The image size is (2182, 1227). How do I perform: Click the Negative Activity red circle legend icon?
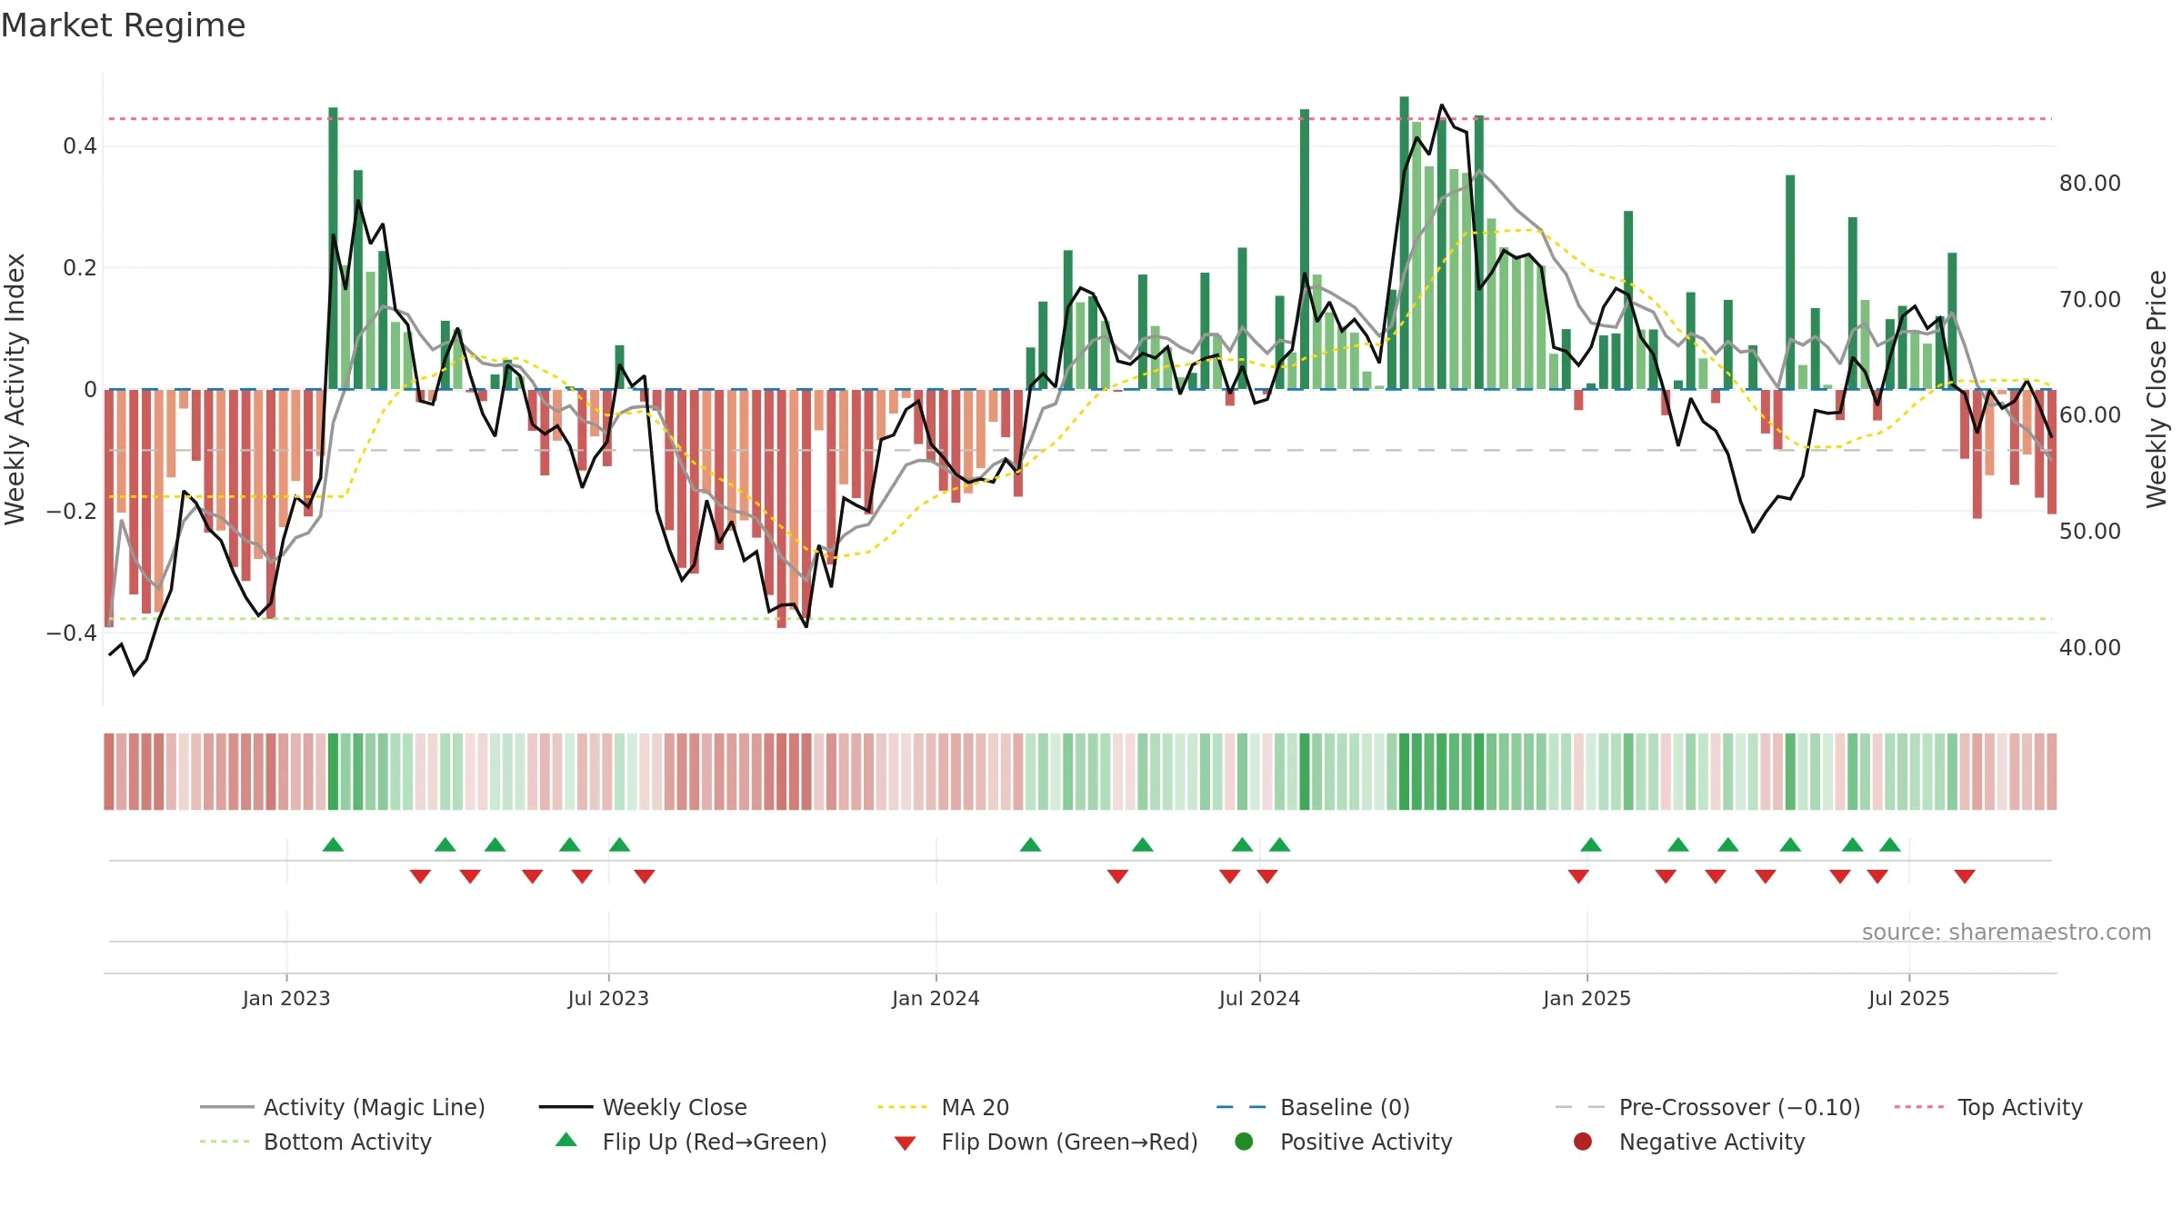click(x=1583, y=1142)
